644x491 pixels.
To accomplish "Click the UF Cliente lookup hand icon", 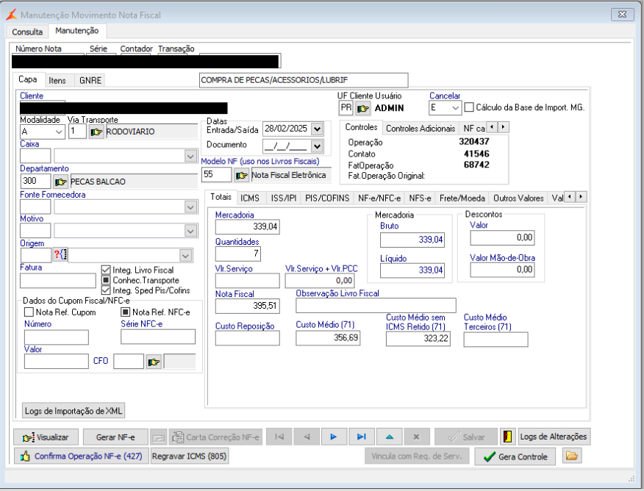I will click(363, 108).
